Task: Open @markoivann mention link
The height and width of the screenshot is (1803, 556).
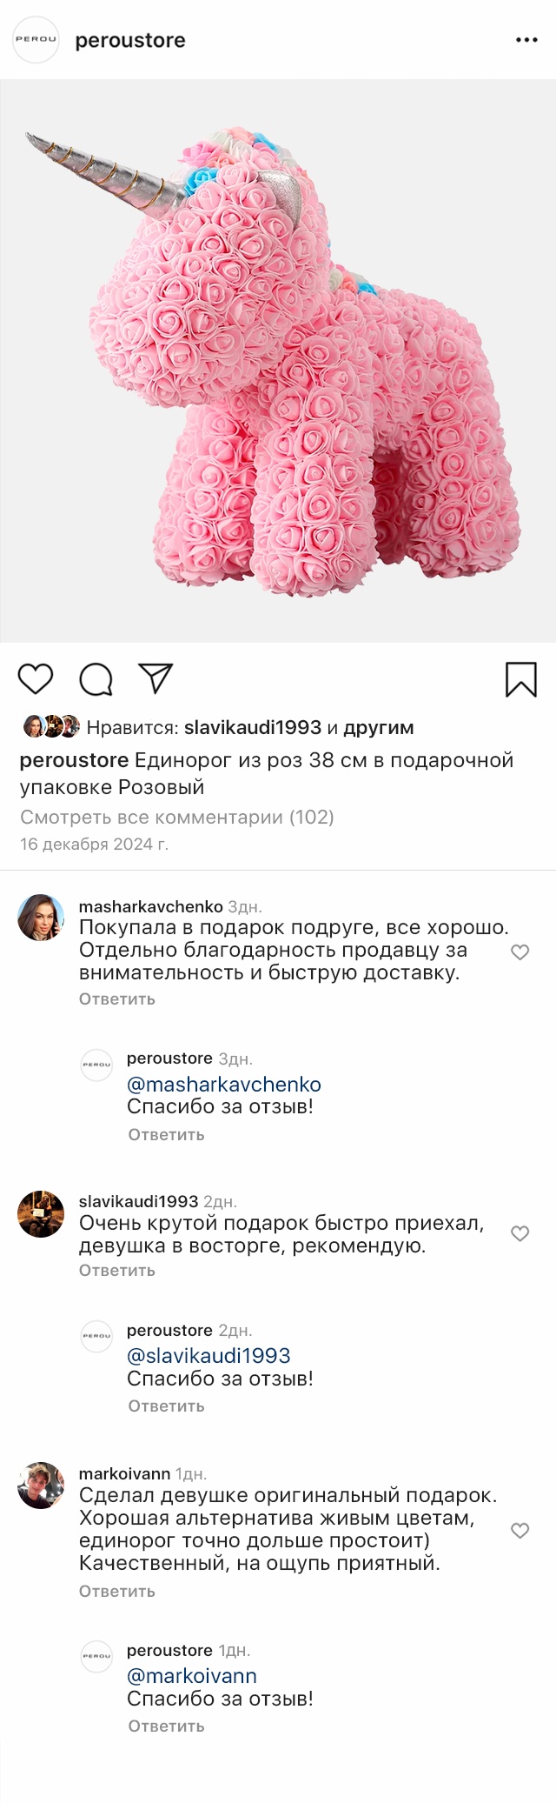Action: [x=192, y=1676]
